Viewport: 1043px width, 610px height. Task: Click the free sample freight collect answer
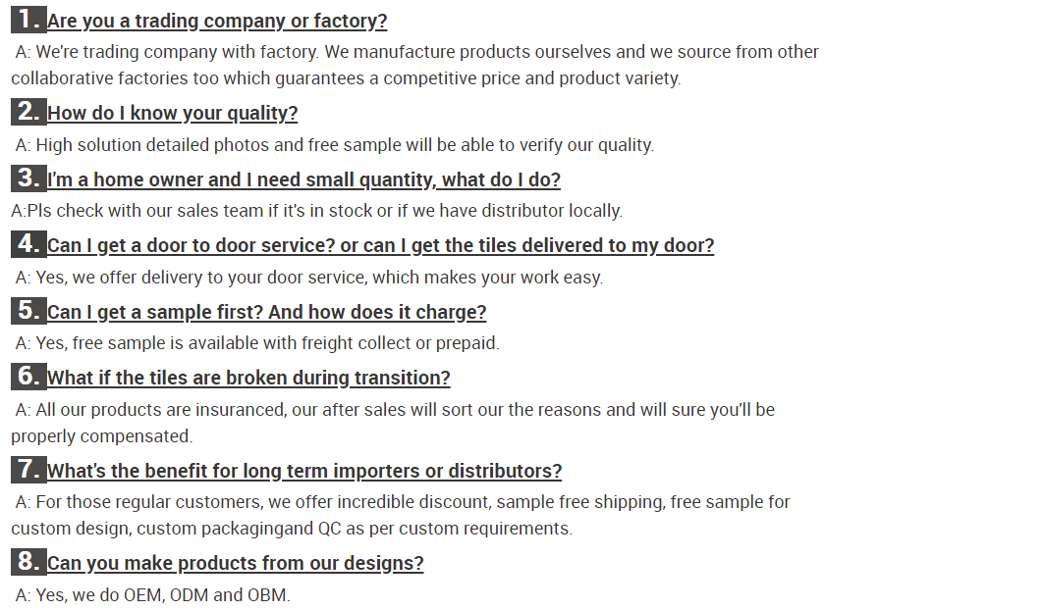coord(256,343)
